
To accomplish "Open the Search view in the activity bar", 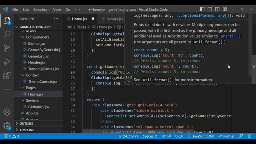I will click(7, 34).
